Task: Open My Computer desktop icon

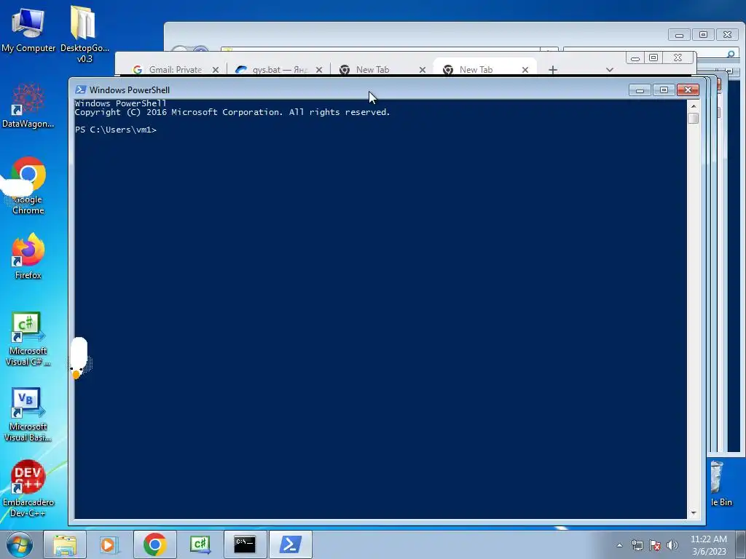Action: pyautogui.click(x=28, y=29)
